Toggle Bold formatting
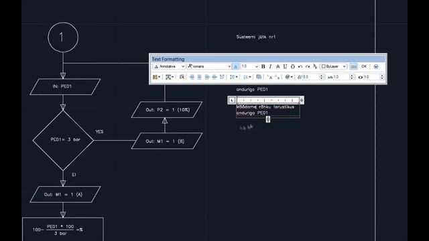Image resolution: width=429 pixels, height=241 pixels. 263,66
